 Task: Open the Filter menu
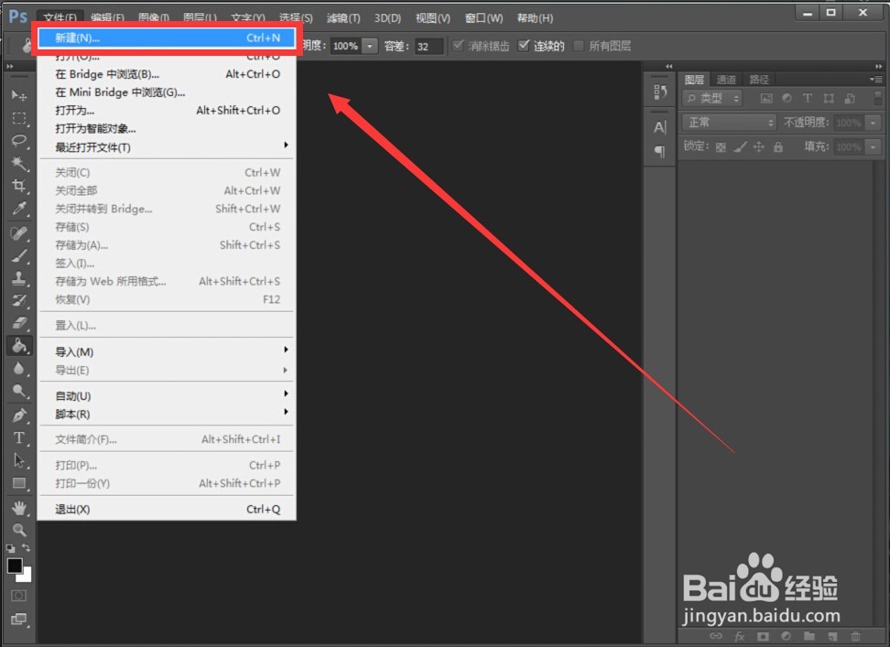tap(343, 18)
